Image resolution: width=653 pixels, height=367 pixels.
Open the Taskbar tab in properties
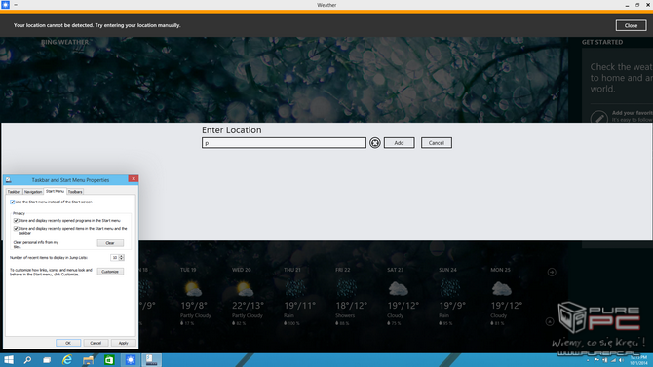point(14,192)
